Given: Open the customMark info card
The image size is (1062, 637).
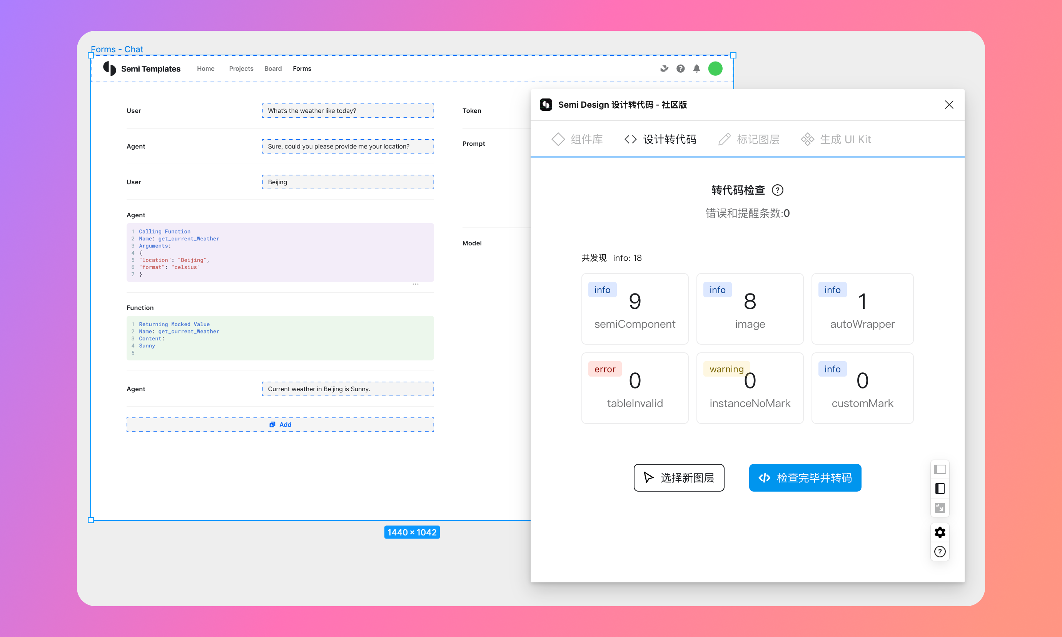Looking at the screenshot, I should coord(862,388).
